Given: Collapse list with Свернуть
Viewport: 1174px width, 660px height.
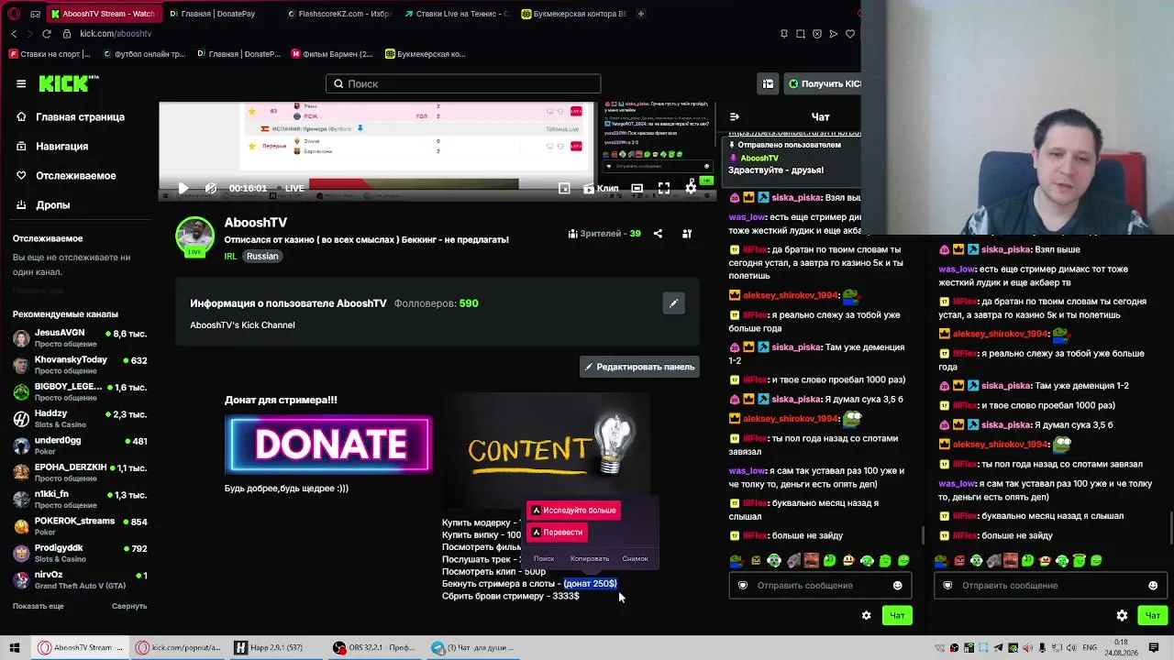Looking at the screenshot, I should click(x=129, y=606).
